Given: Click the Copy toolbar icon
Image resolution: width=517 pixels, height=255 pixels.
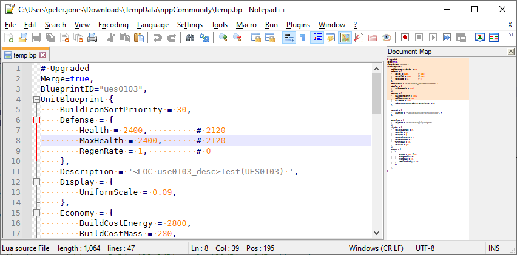Looking at the screenshot, I should 125,38.
